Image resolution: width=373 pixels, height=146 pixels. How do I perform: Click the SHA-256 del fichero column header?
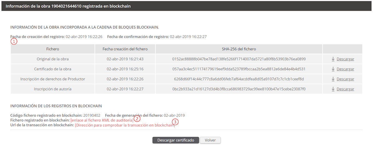pyautogui.click(x=239, y=49)
